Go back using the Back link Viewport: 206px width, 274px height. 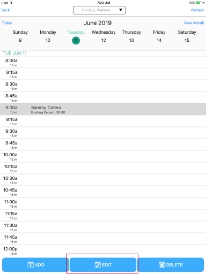pos(5,10)
